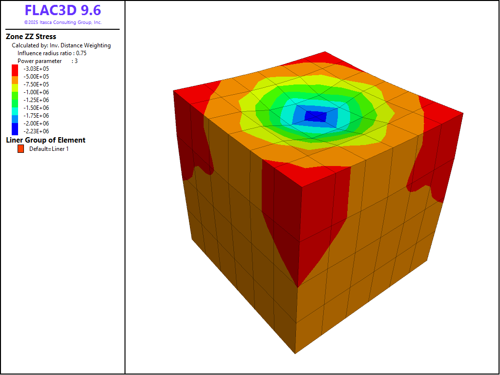Select the dark blue swatch at legend bottom
Image resolution: width=500 pixels, height=375 pixels.
pos(15,129)
